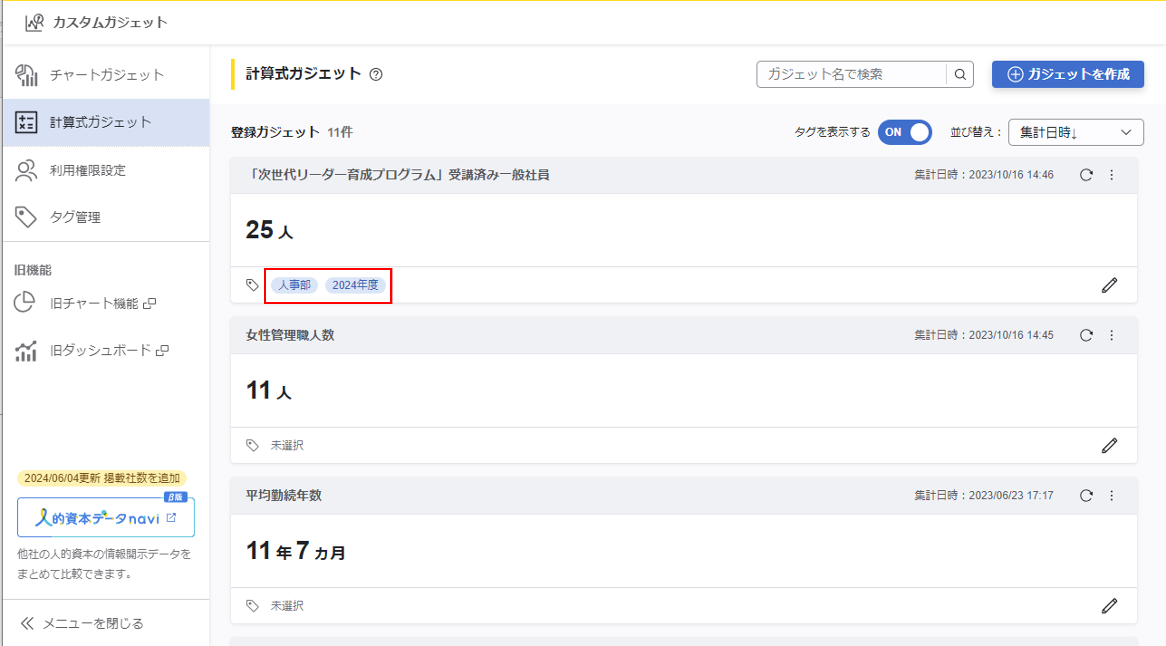Open the 並び替え sort dropdown
Screen dimensions: 1166x646
tap(1075, 132)
